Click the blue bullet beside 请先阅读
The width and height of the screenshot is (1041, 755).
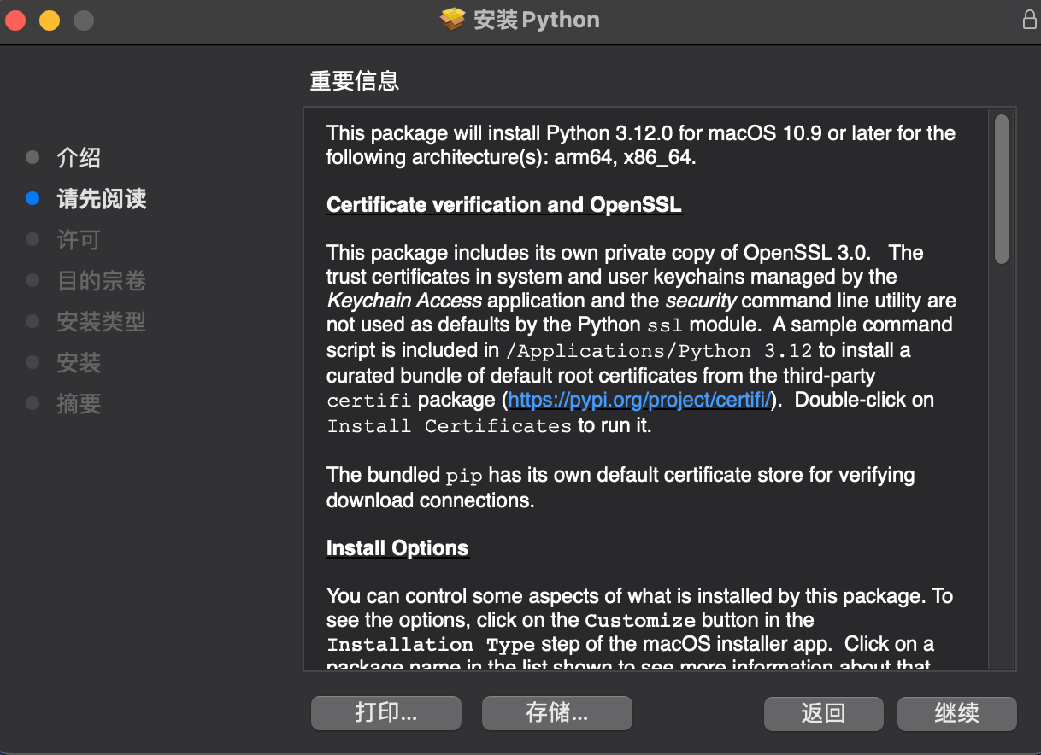click(32, 198)
